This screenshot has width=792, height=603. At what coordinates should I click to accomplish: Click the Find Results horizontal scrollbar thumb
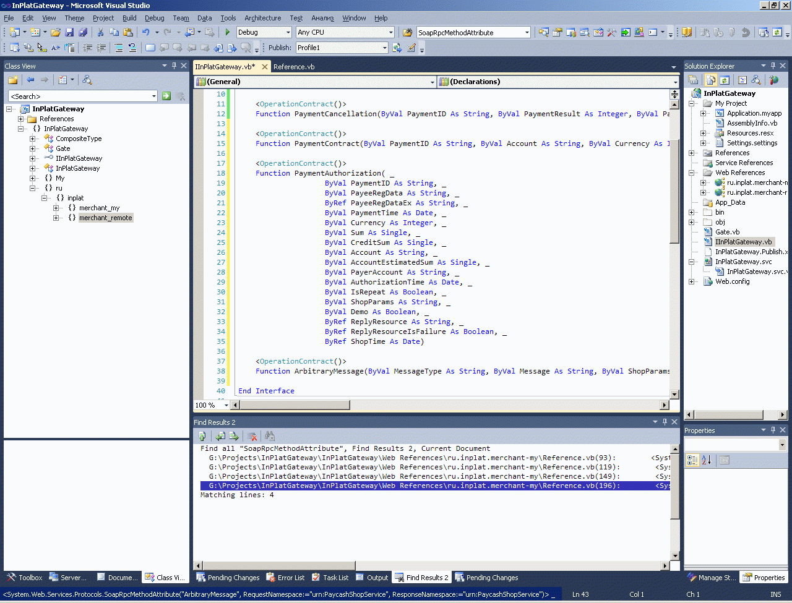pyautogui.click(x=280, y=565)
